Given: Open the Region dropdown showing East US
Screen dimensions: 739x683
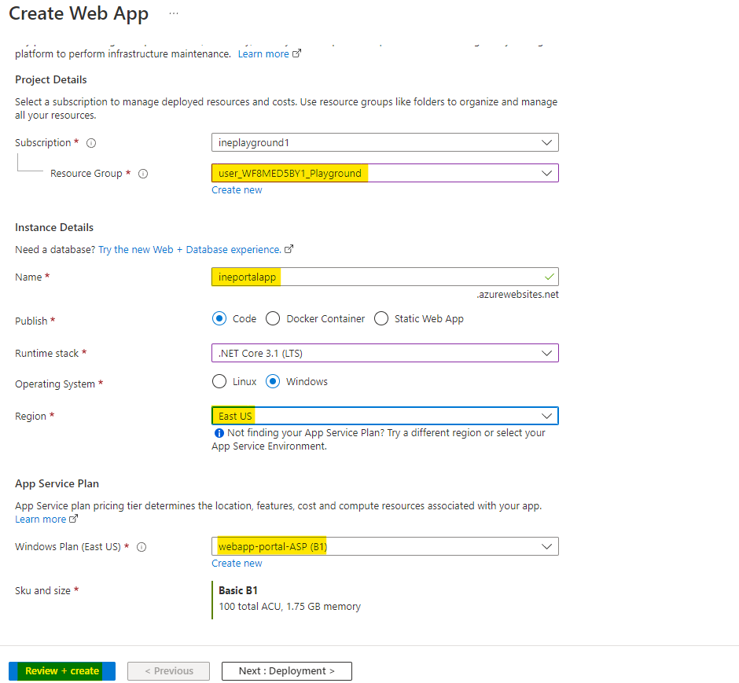Looking at the screenshot, I should (384, 416).
